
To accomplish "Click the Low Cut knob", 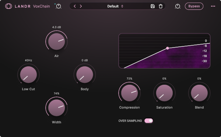I will click(28, 75).
